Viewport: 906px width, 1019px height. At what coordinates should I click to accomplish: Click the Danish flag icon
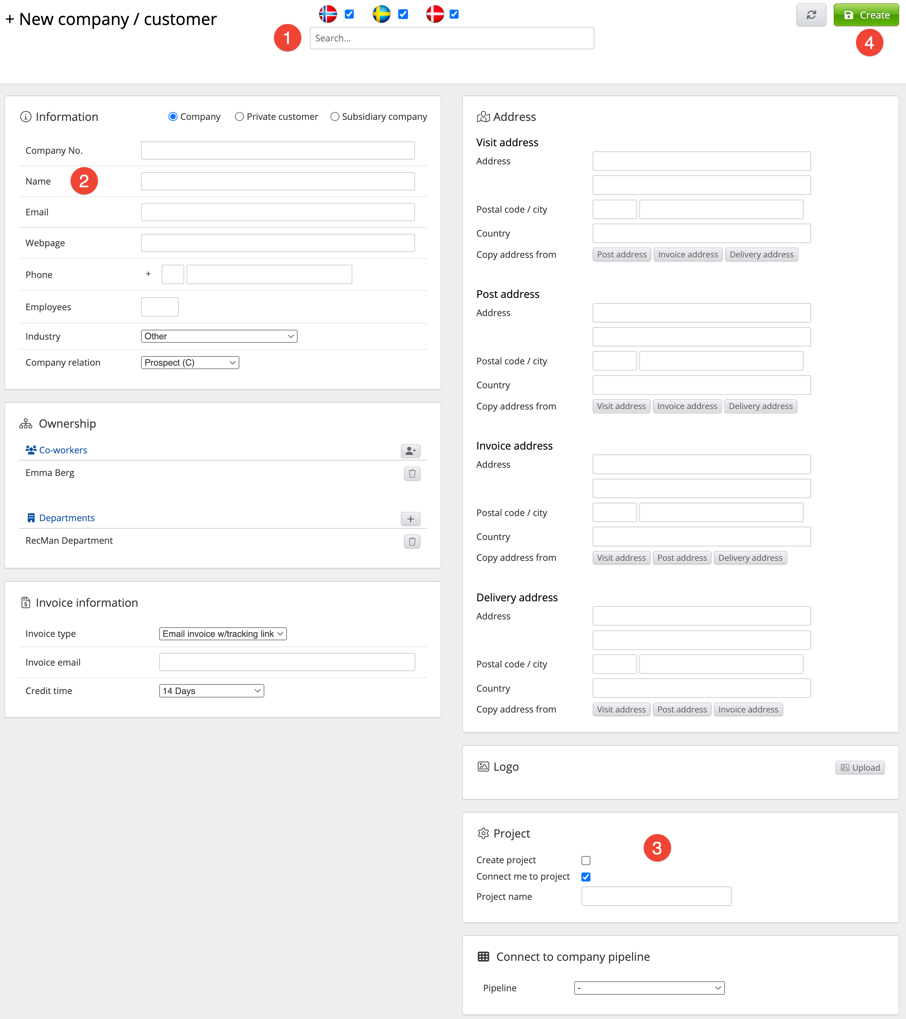click(x=435, y=14)
